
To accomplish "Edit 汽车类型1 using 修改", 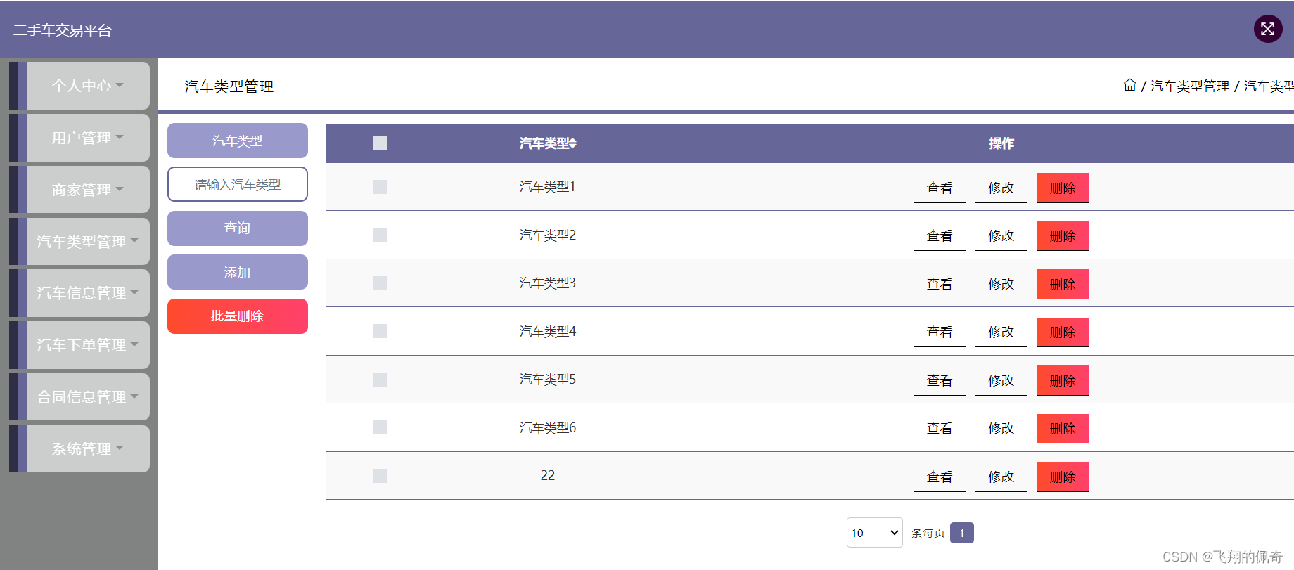I will coord(1001,188).
